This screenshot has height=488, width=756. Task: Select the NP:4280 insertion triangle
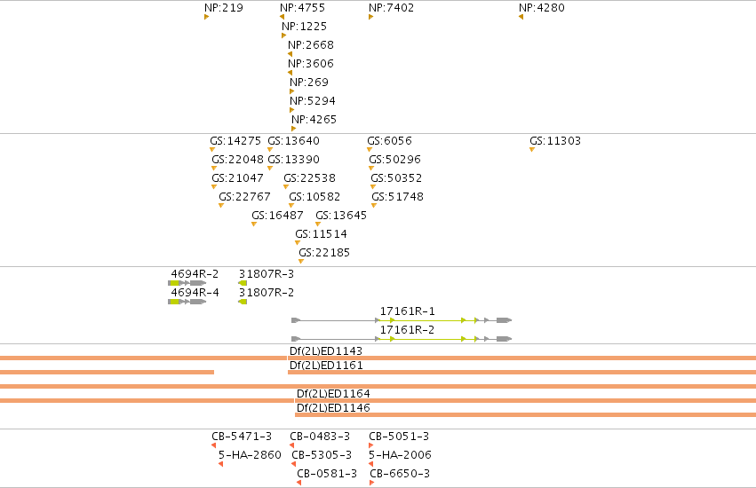coord(521,17)
